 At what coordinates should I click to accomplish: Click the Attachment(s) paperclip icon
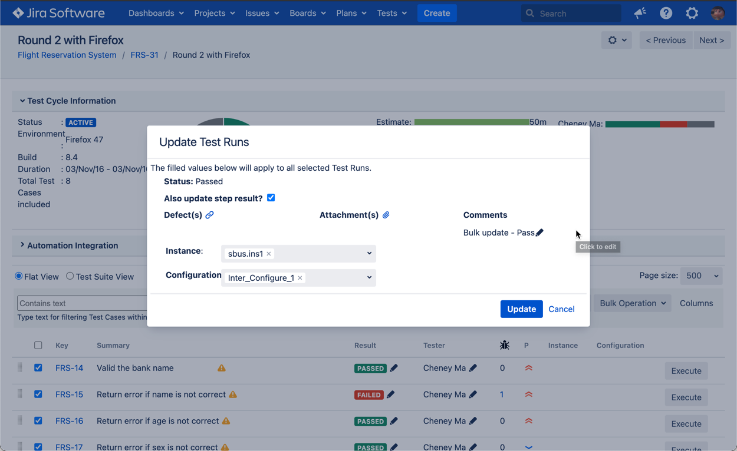(x=386, y=215)
